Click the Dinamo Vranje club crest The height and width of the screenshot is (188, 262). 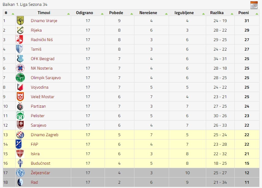(20, 21)
